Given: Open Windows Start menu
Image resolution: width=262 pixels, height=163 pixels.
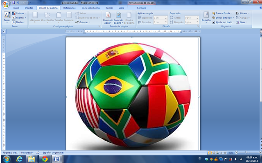Looking at the screenshot, I should [7, 159].
